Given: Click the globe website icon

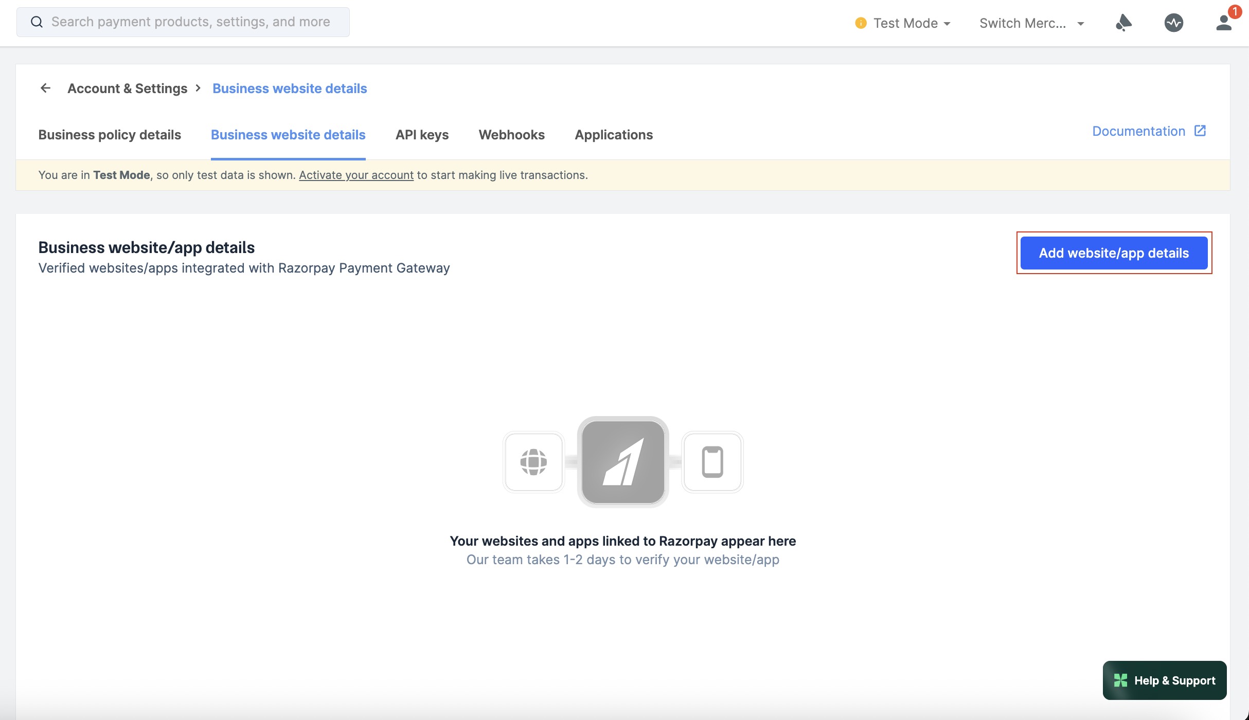Looking at the screenshot, I should click(x=533, y=461).
